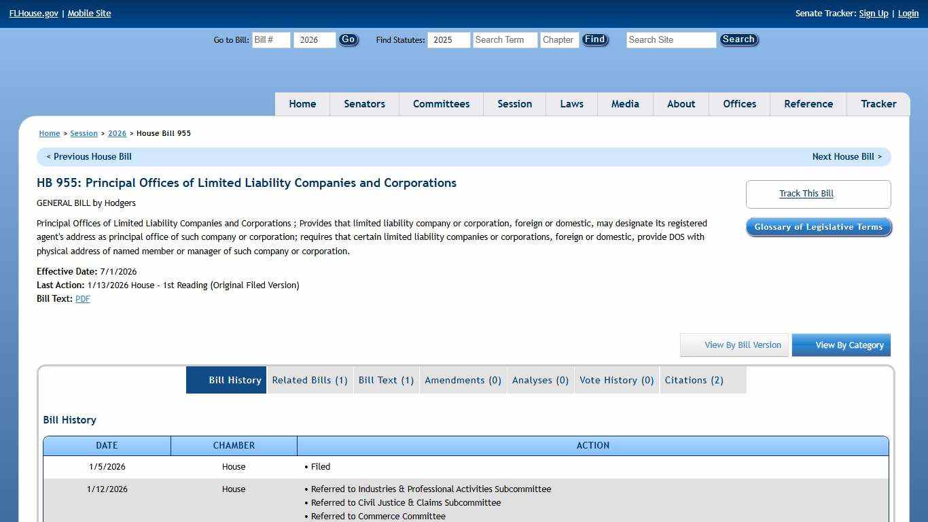Open the Citations tab
928x522 pixels.
coord(694,381)
